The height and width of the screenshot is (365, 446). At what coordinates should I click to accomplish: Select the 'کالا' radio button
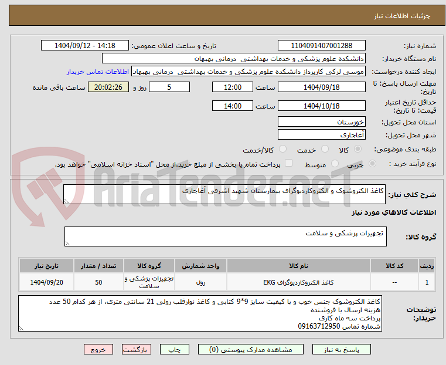[358, 149]
